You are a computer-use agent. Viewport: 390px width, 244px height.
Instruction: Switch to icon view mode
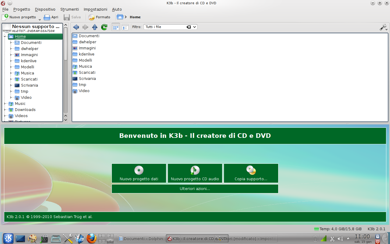click(x=116, y=27)
